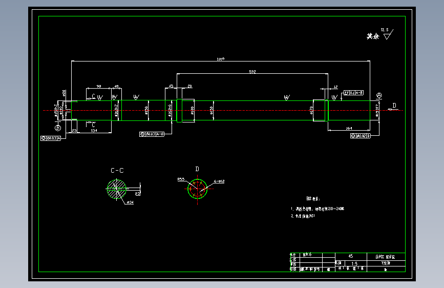
Task: Select the parallelism 0.1 A-B tolerance frame
Action: [x=353, y=93]
